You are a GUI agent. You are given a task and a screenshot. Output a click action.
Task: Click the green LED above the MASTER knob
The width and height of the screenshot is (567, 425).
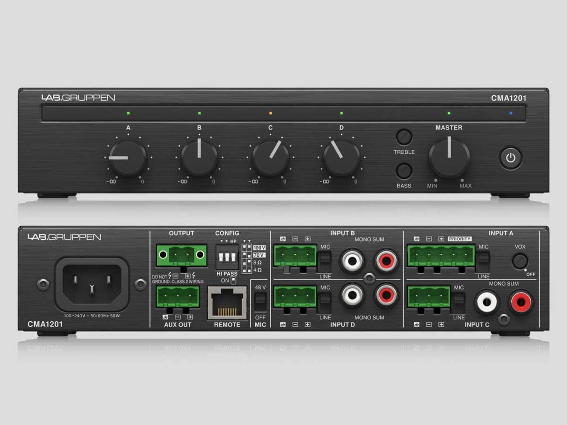(449, 113)
